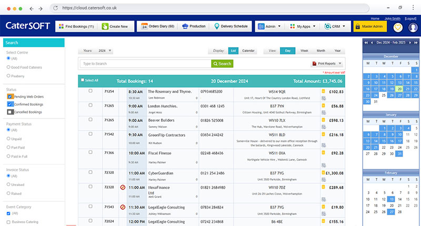Select Good Food Caterers centre
Screen dimensions: 421x226
click(8, 67)
